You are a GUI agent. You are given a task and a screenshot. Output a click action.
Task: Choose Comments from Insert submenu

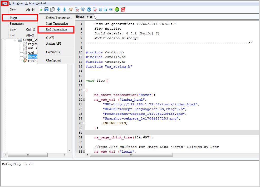(56, 52)
